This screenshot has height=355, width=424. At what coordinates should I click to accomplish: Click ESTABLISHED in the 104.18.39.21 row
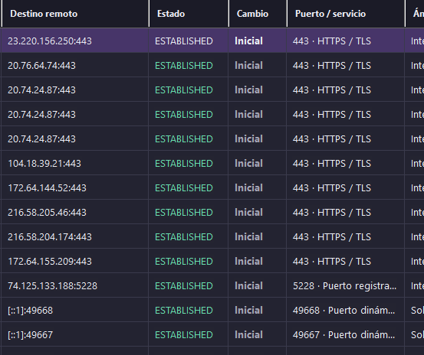click(184, 164)
